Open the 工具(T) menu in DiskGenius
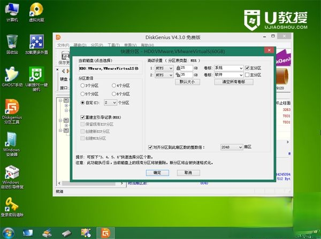The height and width of the screenshot is (239, 321). click(x=113, y=45)
